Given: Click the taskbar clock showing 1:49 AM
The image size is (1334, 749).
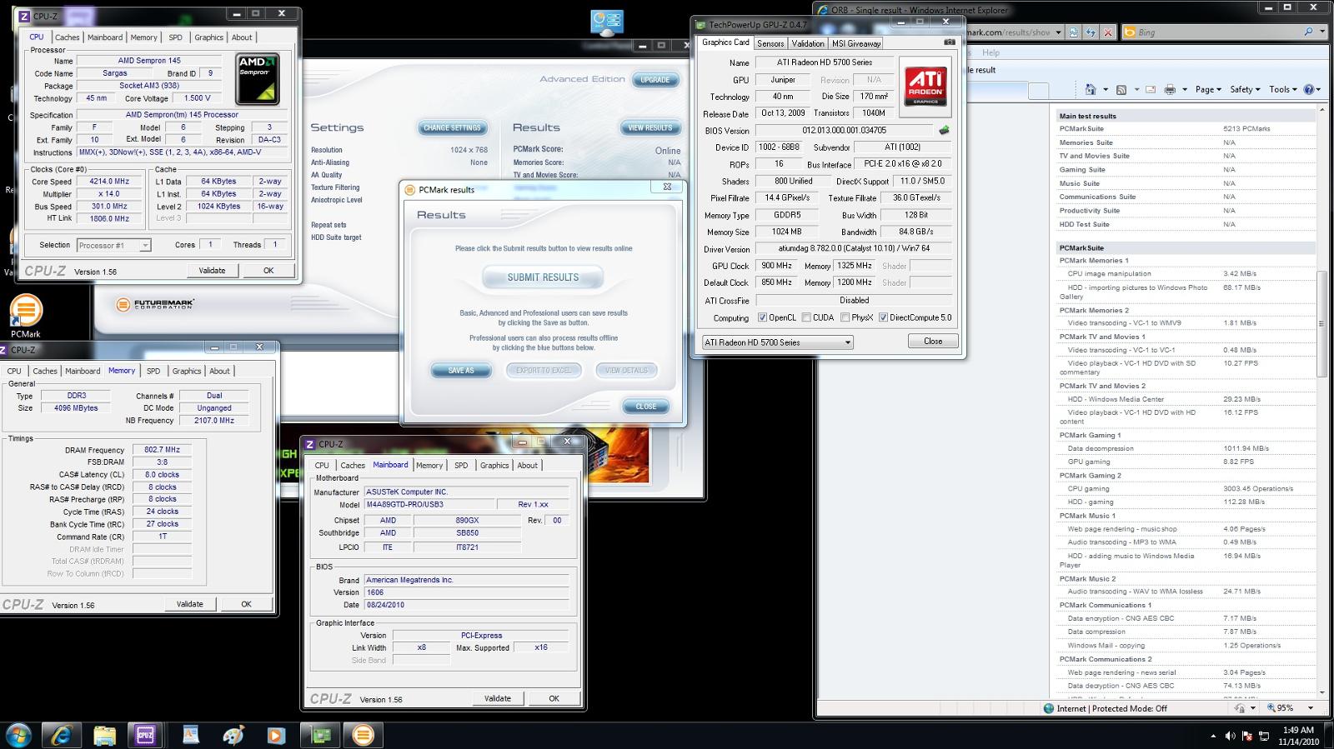Looking at the screenshot, I should [1298, 736].
